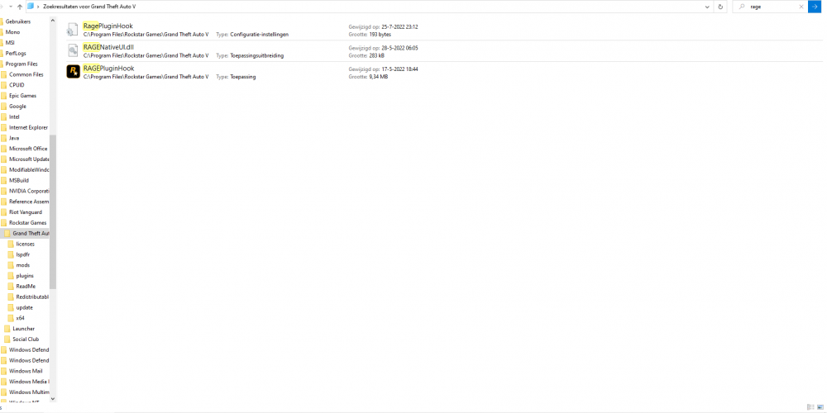This screenshot has width=827, height=413.
Task: Open the PerfLogs folder in the sidebar
Action: [15, 53]
